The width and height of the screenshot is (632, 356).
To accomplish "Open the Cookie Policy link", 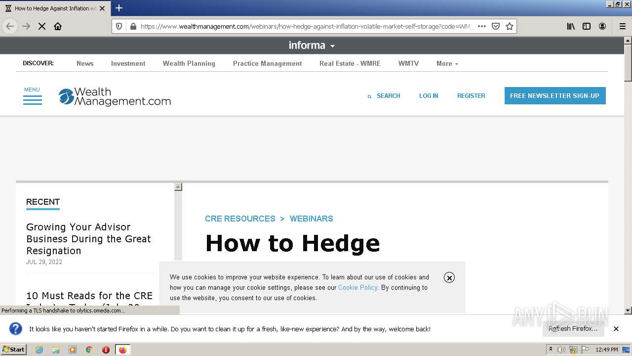I will pos(357,287).
